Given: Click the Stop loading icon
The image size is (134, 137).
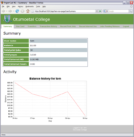Looking at the screenshot, I should click(22, 11).
